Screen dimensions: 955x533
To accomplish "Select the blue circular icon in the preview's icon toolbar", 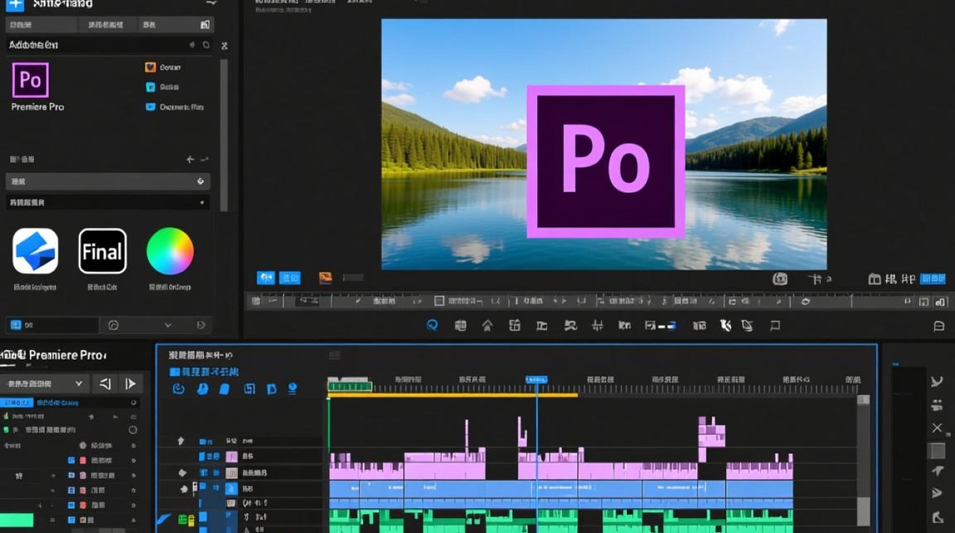I will pyautogui.click(x=431, y=325).
